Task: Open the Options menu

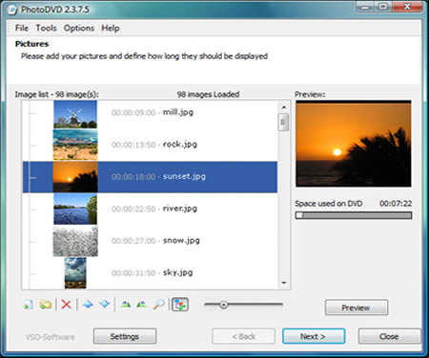Action: [x=79, y=28]
